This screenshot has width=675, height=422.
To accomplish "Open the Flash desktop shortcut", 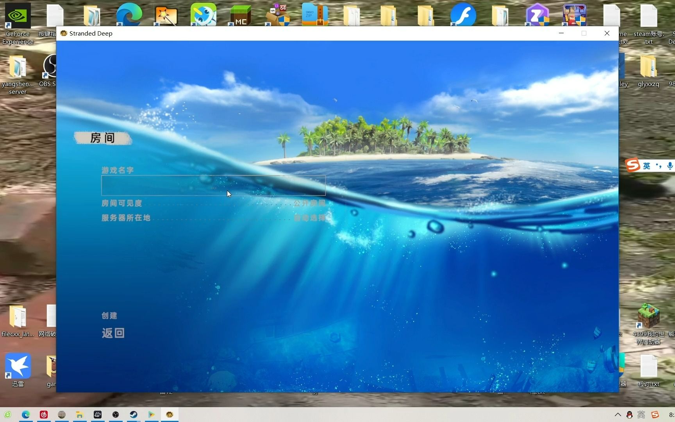I will pyautogui.click(x=463, y=15).
